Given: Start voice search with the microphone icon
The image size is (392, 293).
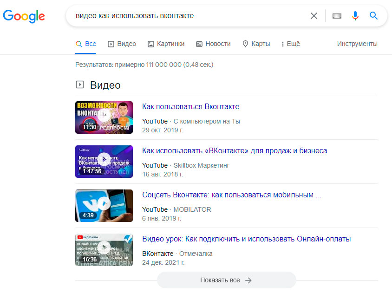Looking at the screenshot, I should [355, 16].
